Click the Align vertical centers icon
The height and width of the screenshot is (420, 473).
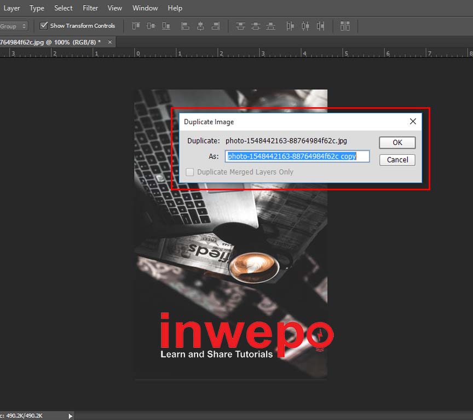(x=151, y=26)
